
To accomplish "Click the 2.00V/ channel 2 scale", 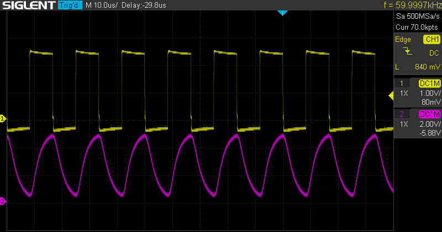I will (x=430, y=124).
